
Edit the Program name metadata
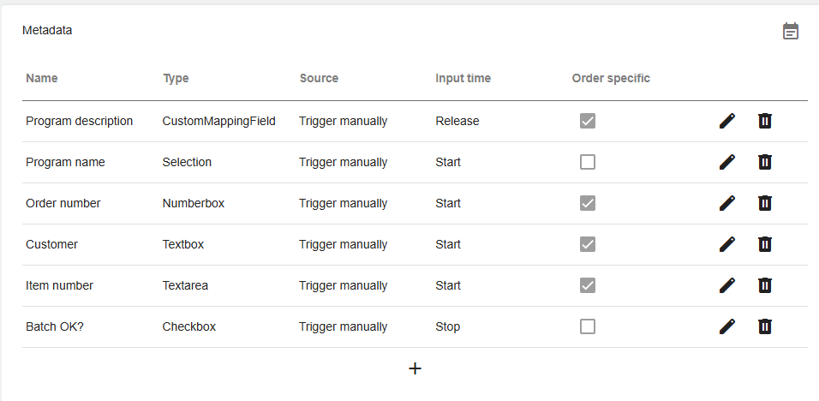pyautogui.click(x=727, y=162)
